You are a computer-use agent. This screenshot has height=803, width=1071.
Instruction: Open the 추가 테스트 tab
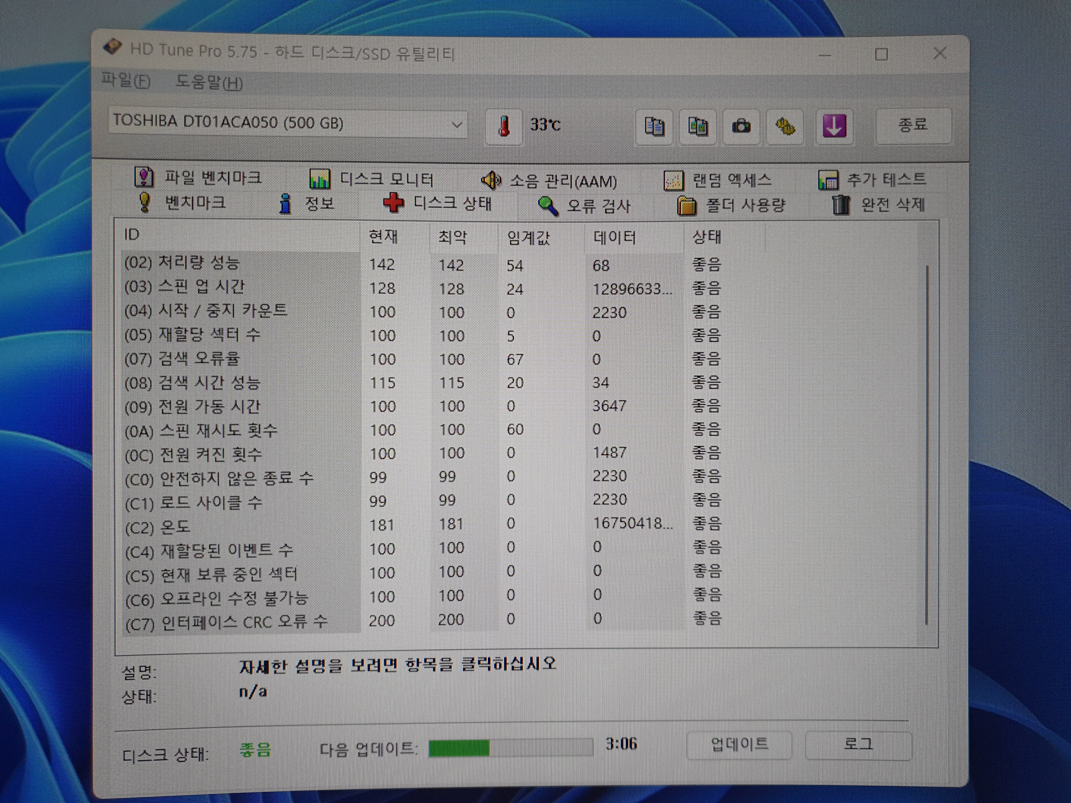872,179
